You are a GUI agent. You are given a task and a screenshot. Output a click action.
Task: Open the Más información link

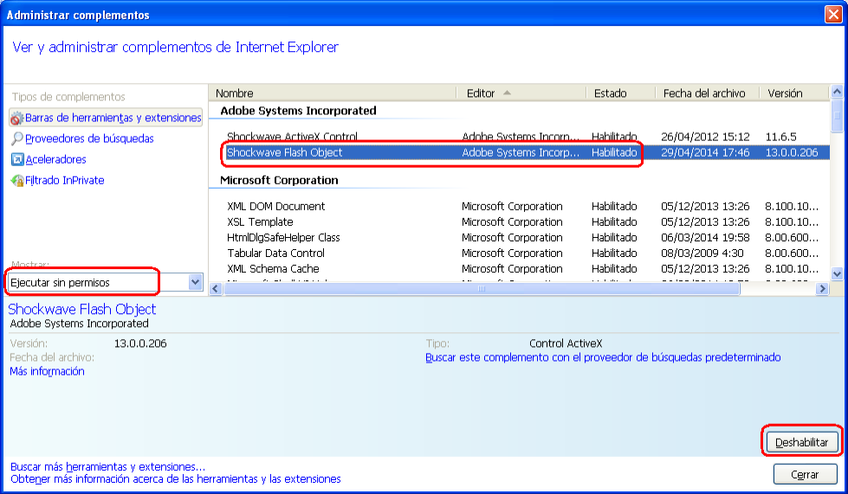[x=47, y=371]
